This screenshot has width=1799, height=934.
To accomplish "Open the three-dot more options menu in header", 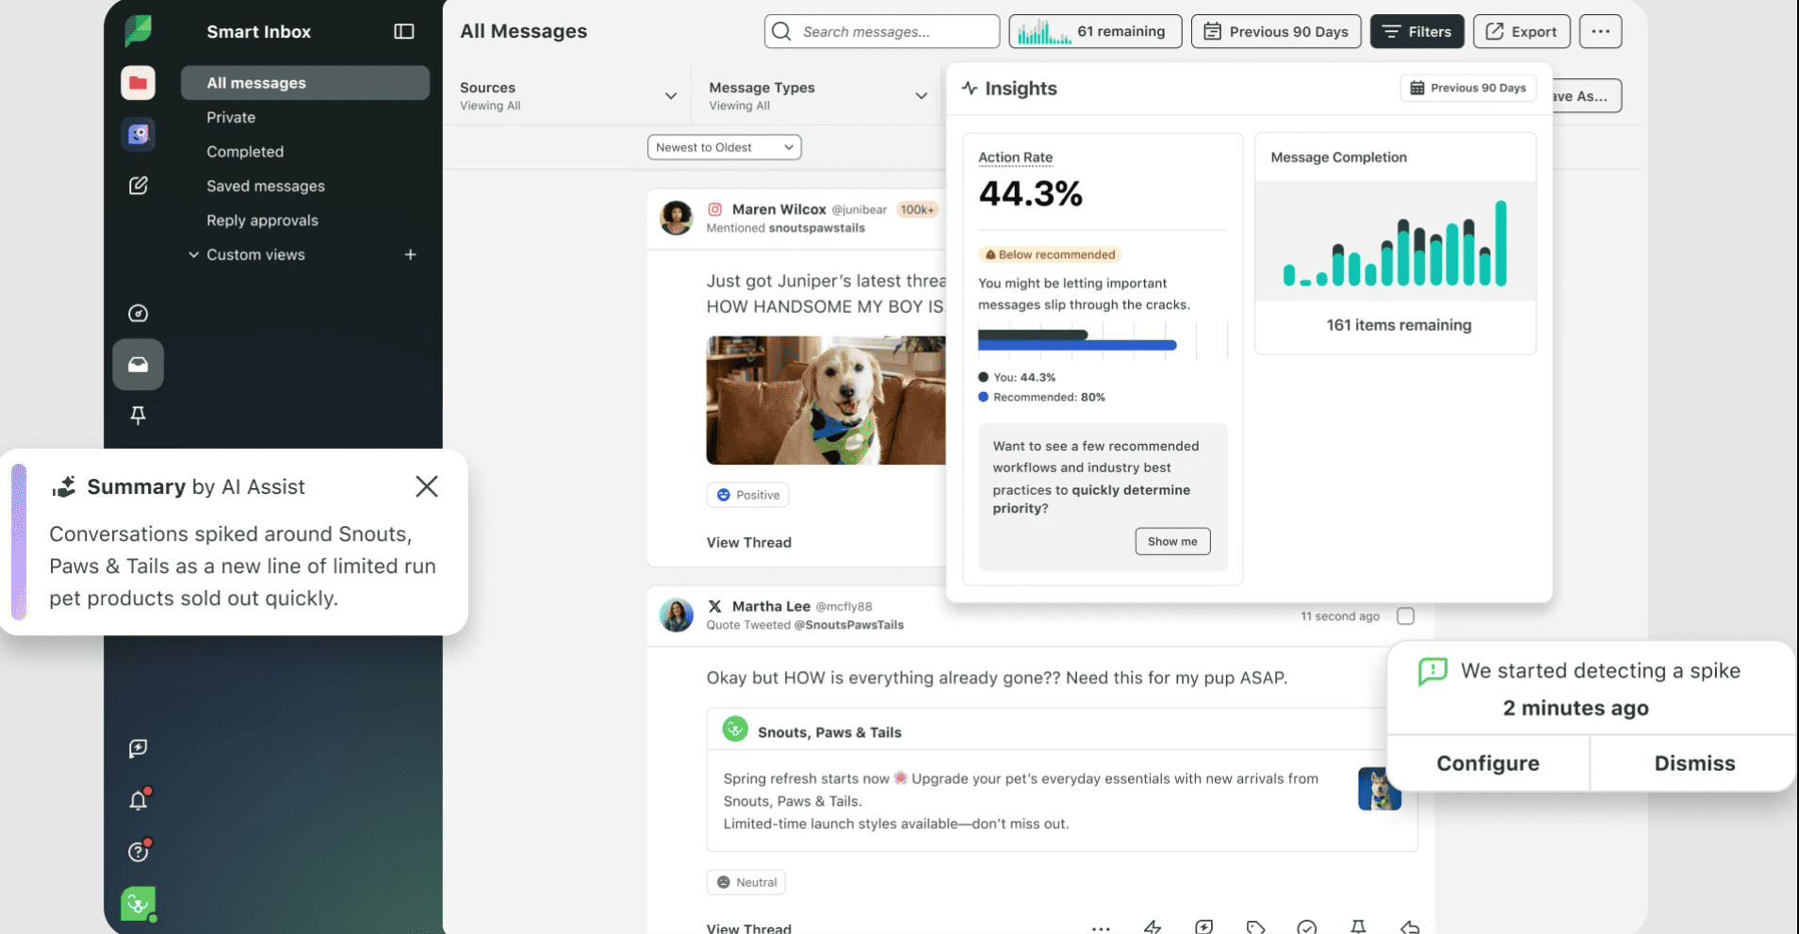I will (1601, 31).
